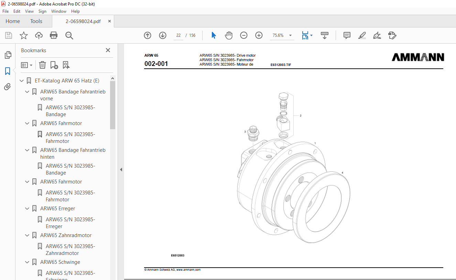Open the View menu

29,11
